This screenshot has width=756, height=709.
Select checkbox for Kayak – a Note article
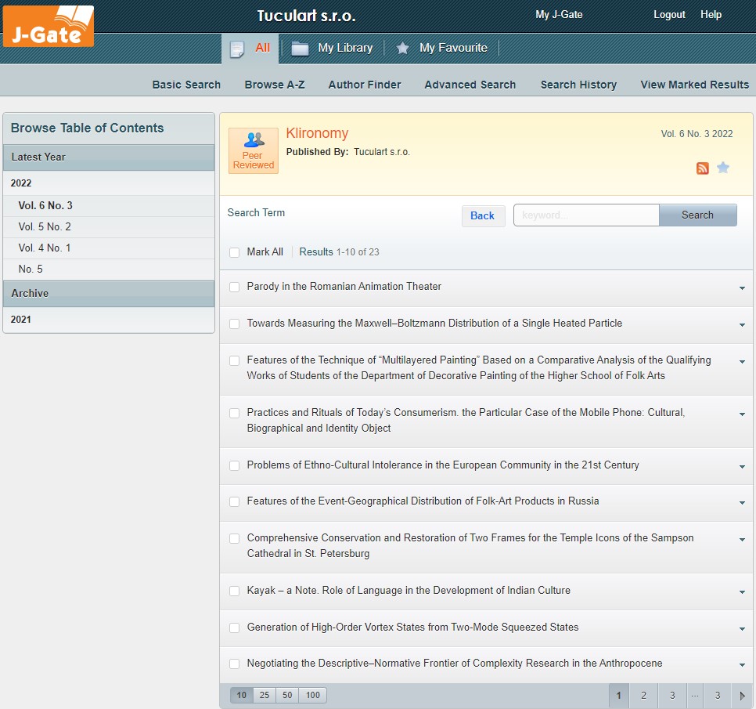pyautogui.click(x=235, y=591)
